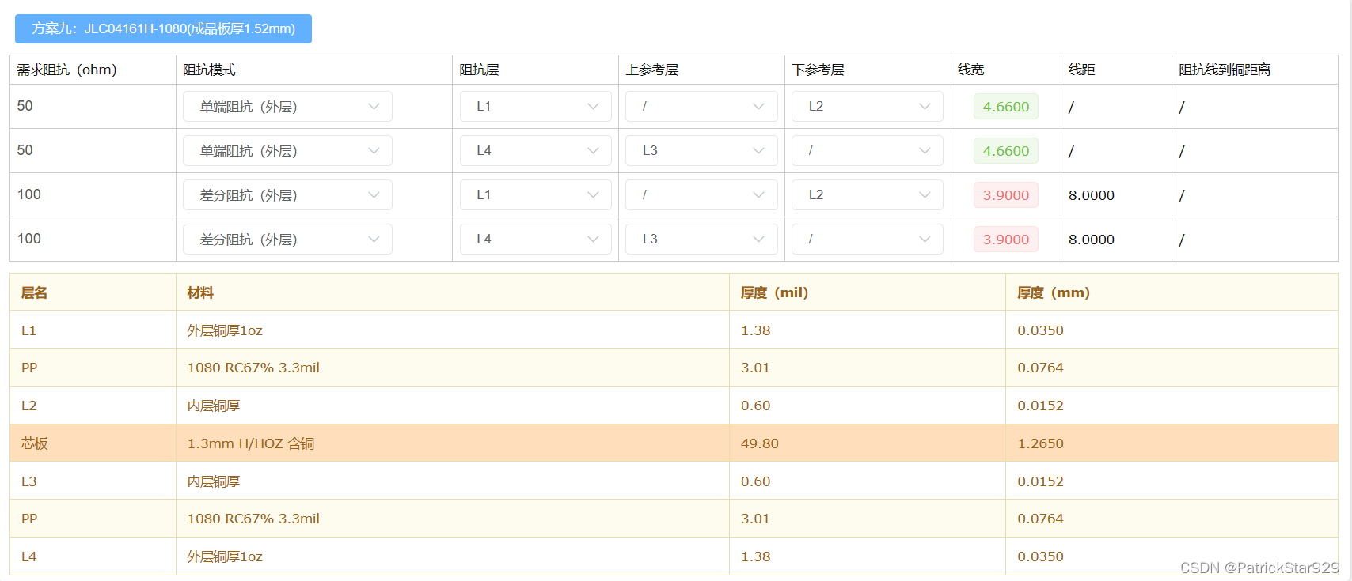Click 内层铜厚 in the L3 row
1352x581 pixels.
click(x=214, y=481)
